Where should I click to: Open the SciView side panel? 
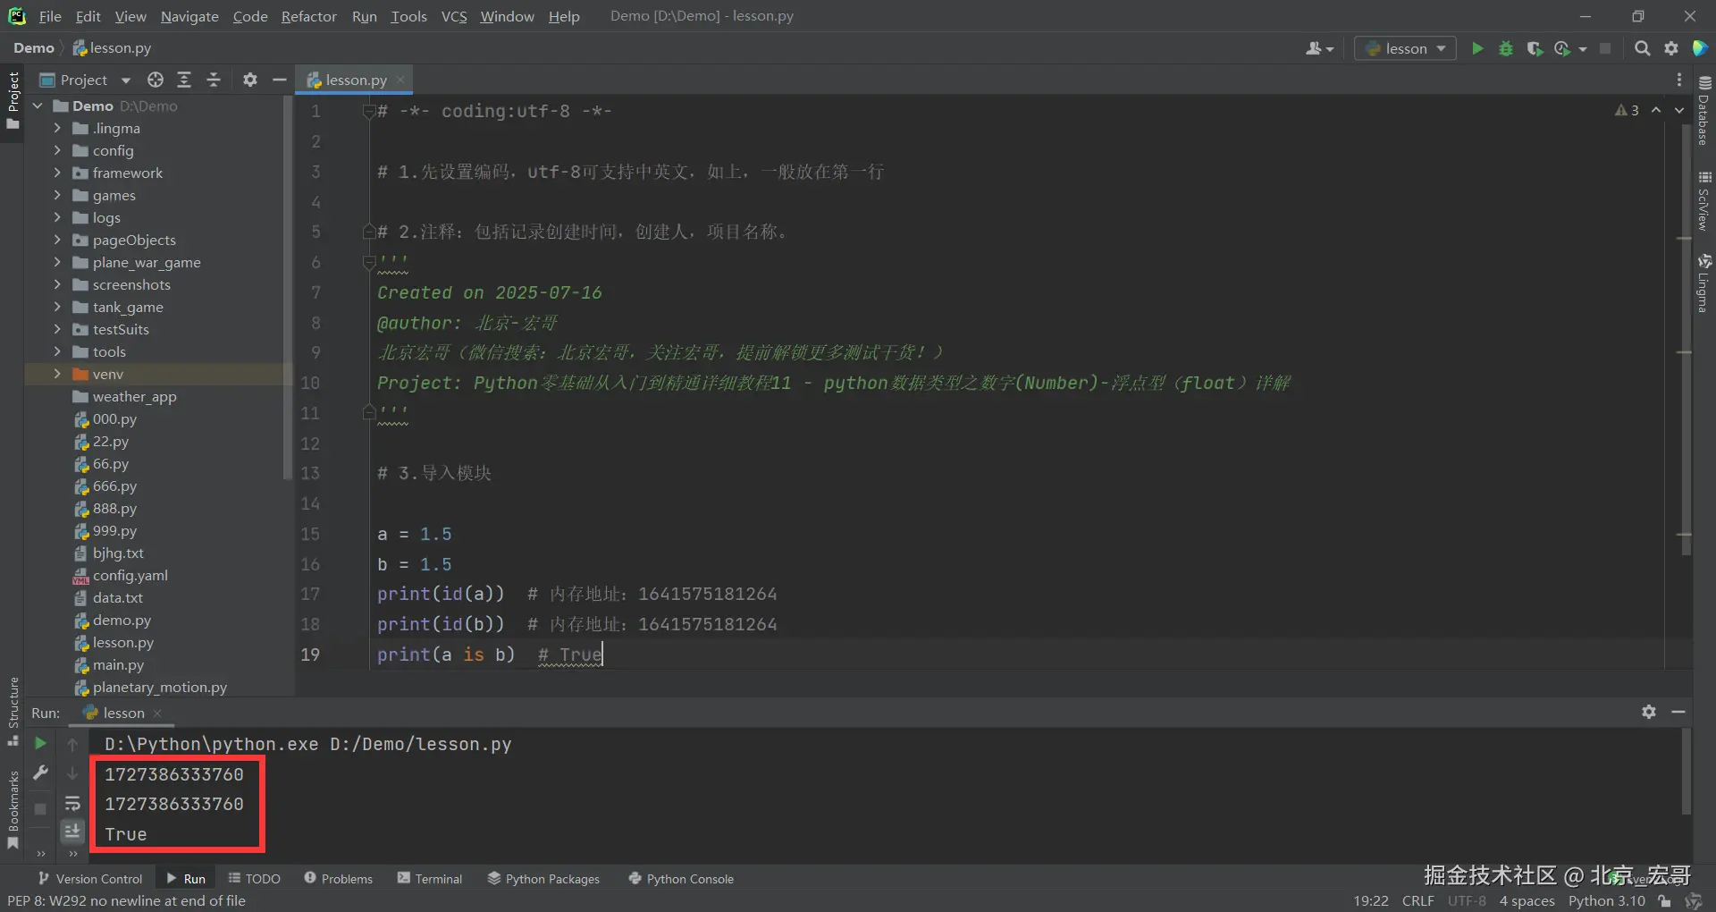point(1704,201)
